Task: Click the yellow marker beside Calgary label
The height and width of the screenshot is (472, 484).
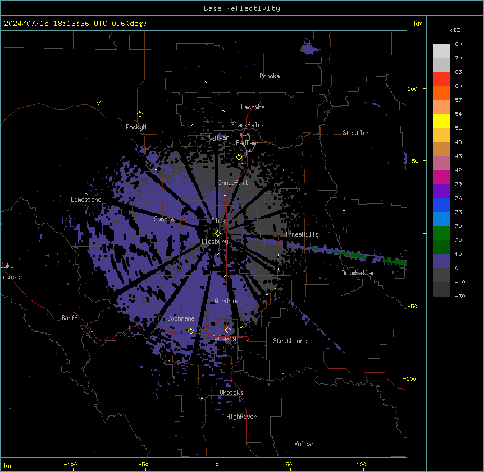Action: pyautogui.click(x=227, y=330)
